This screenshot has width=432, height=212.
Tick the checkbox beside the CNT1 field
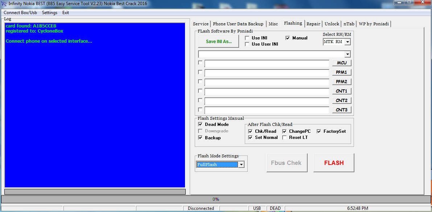click(x=200, y=91)
